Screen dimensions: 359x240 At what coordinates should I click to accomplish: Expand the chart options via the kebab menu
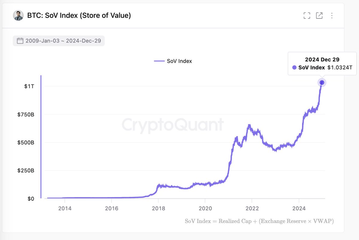pyautogui.click(x=332, y=16)
